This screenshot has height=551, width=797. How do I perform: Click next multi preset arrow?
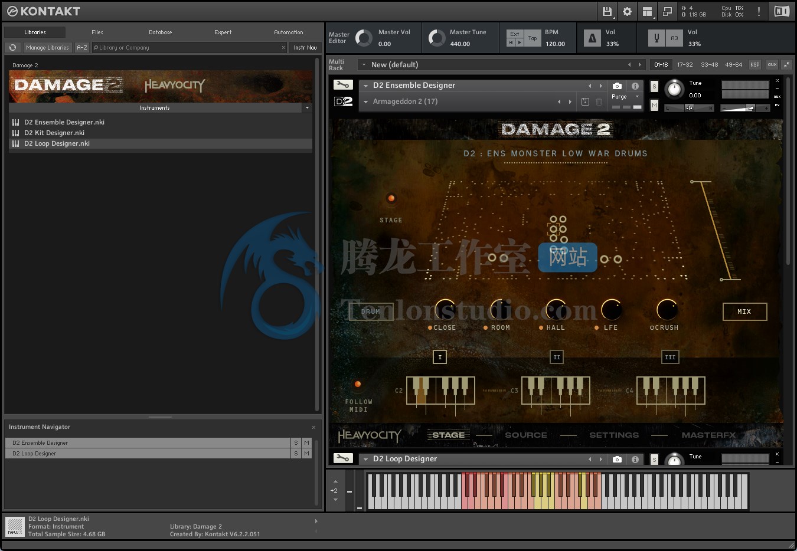tap(639, 65)
